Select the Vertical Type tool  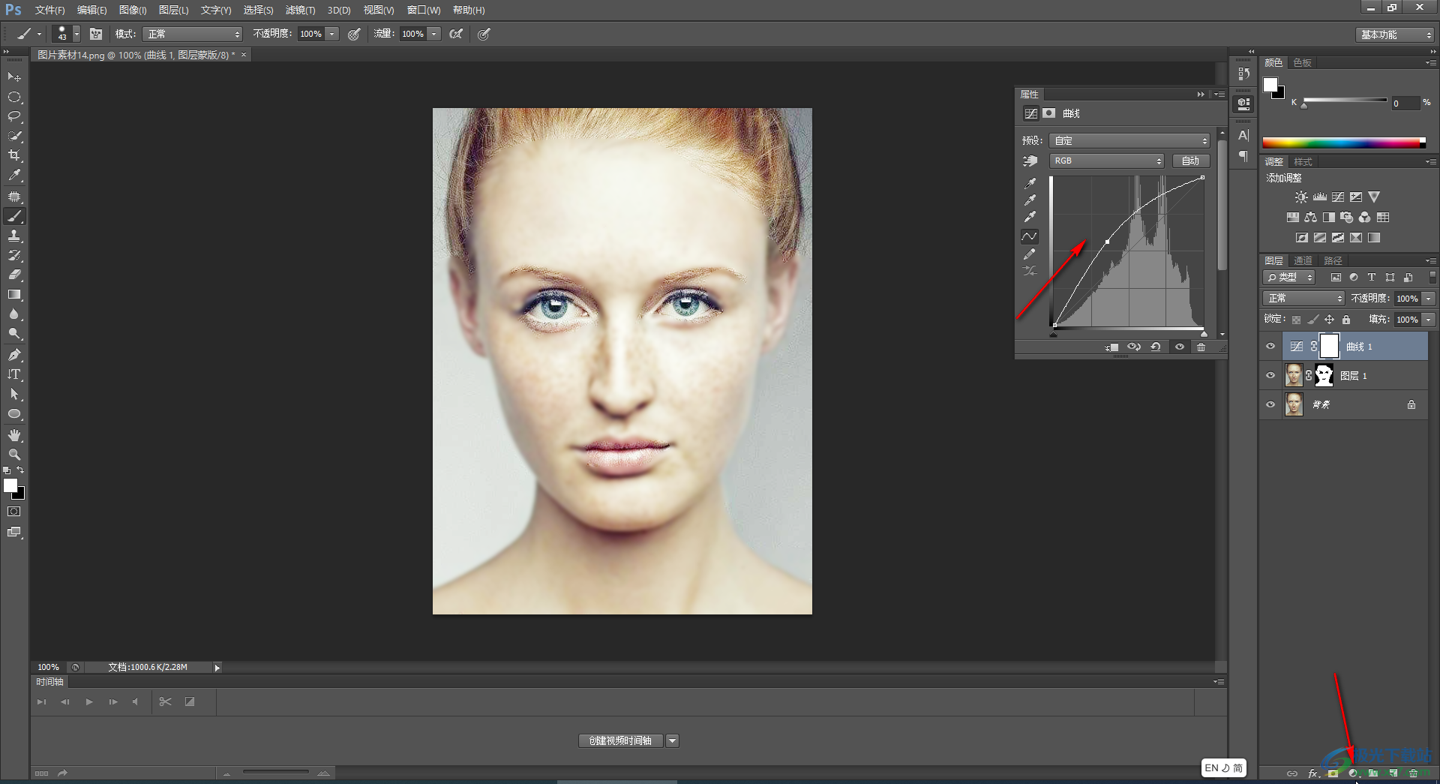coord(14,374)
